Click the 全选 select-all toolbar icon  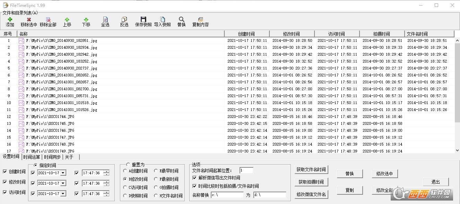pos(105,19)
